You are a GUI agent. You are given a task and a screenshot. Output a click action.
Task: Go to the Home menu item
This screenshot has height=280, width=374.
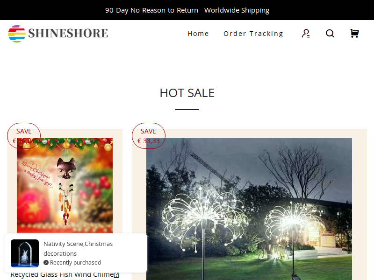[198, 34]
